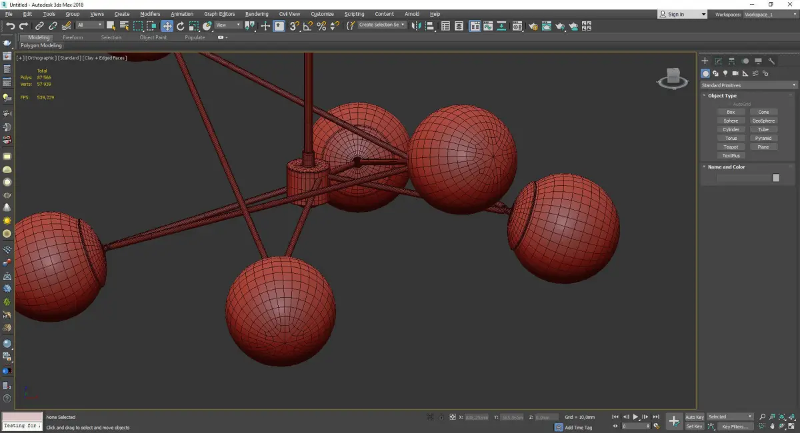Click the Cylinder primitive button

pos(731,129)
